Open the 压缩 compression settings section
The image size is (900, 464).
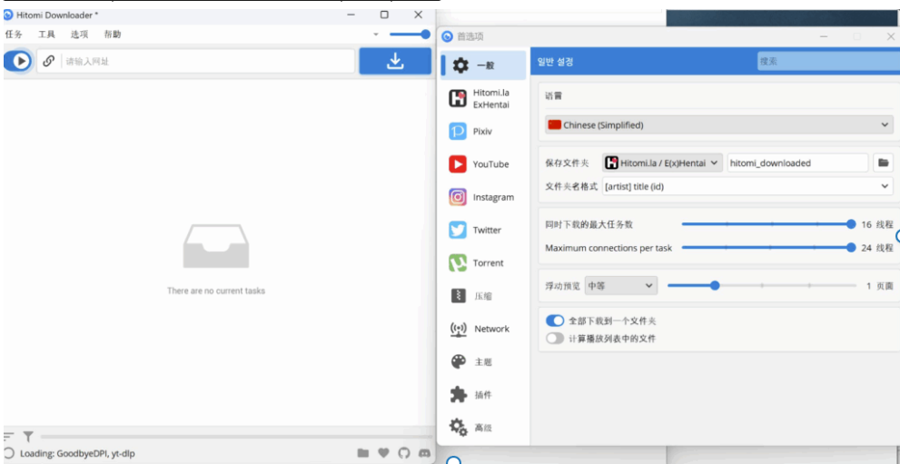pyautogui.click(x=483, y=296)
